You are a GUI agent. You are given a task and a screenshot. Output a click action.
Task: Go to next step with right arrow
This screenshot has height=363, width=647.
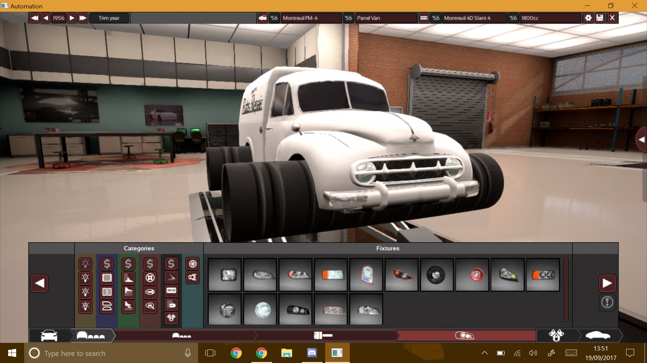click(607, 283)
